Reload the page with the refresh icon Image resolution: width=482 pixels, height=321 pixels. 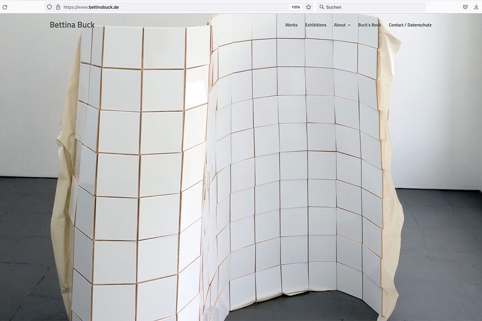(x=5, y=7)
